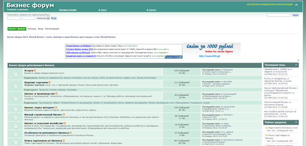Screen dimensions: 306x146
Task: Open the Ведение торговли board title link
Action: pyautogui.click(x=36, y=83)
